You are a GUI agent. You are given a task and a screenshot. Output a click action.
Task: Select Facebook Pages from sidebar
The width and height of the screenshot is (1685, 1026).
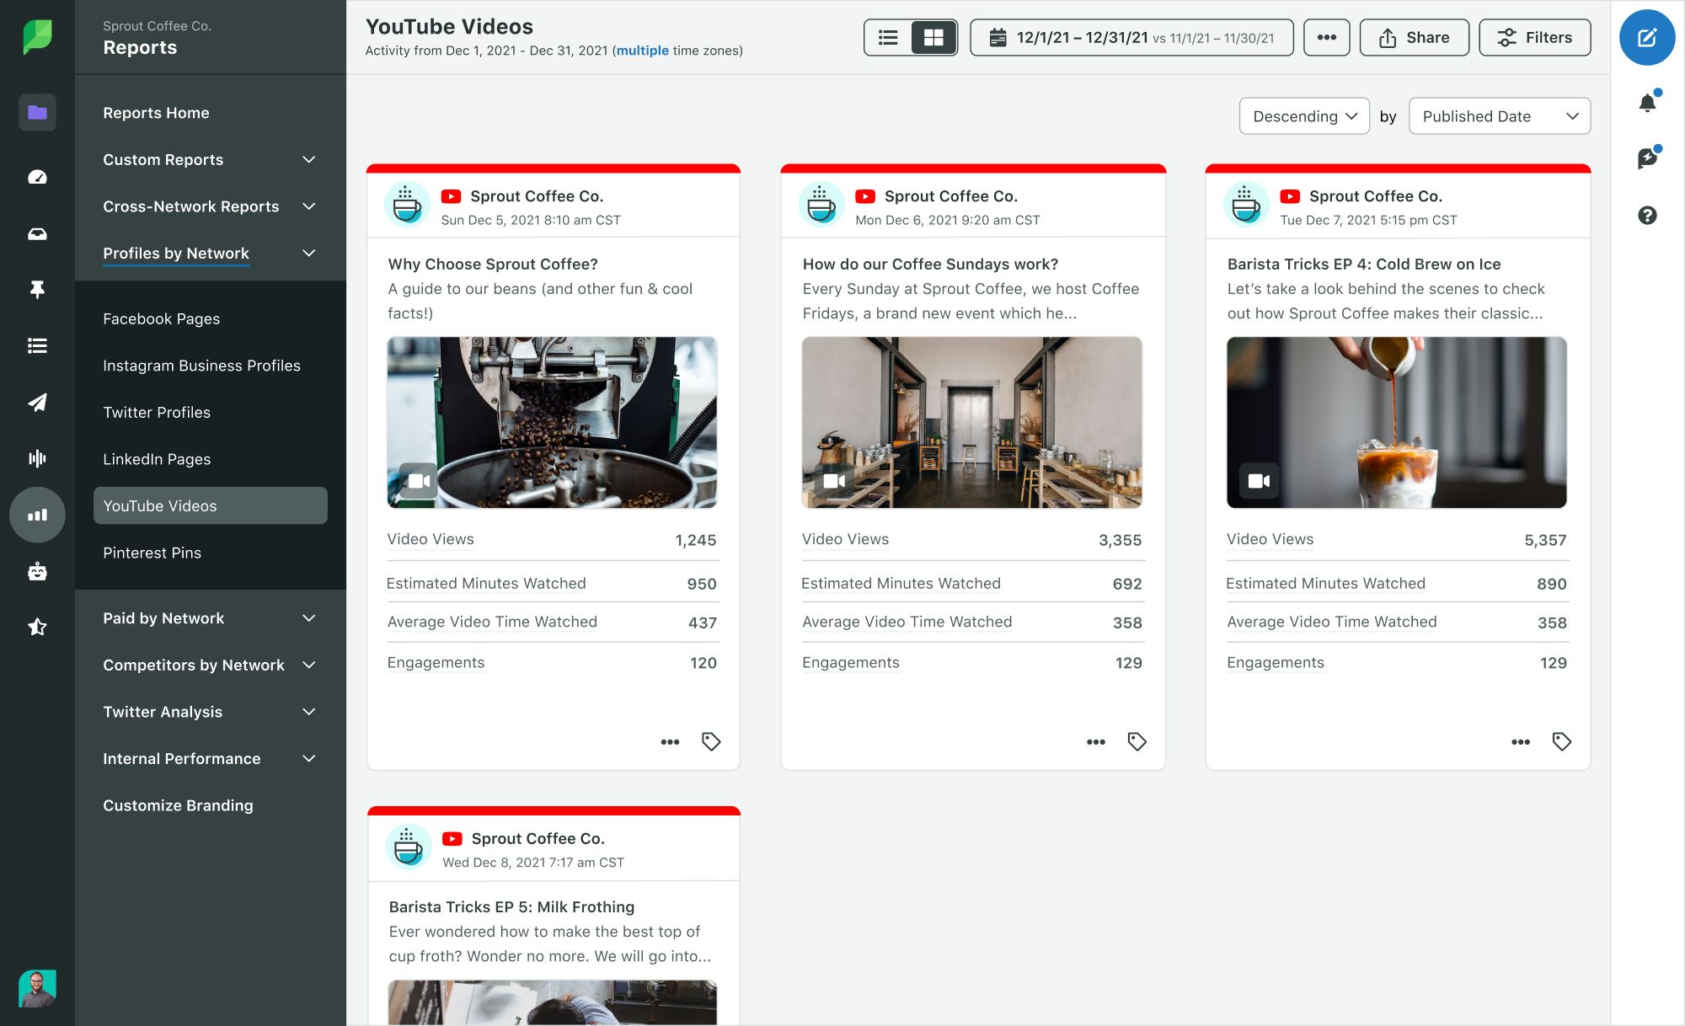tap(161, 318)
